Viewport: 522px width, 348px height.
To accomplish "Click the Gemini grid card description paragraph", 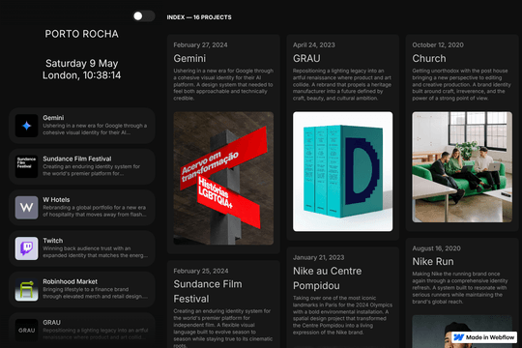I will tap(223, 85).
